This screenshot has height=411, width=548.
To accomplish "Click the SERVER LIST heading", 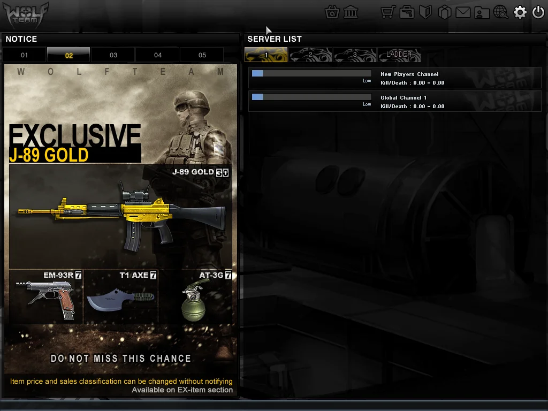I will click(275, 39).
